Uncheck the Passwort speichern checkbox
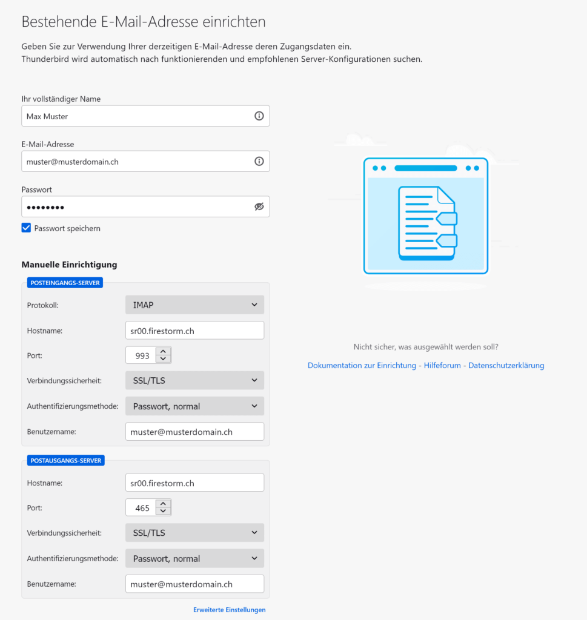The height and width of the screenshot is (620, 587). click(26, 228)
